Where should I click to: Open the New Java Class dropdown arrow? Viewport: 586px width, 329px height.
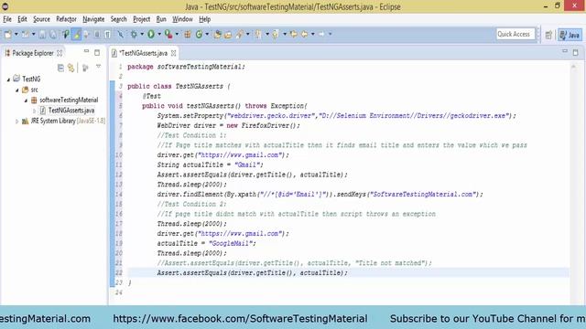(x=207, y=35)
